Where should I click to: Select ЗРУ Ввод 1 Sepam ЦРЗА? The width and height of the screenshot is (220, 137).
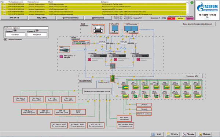21,99
